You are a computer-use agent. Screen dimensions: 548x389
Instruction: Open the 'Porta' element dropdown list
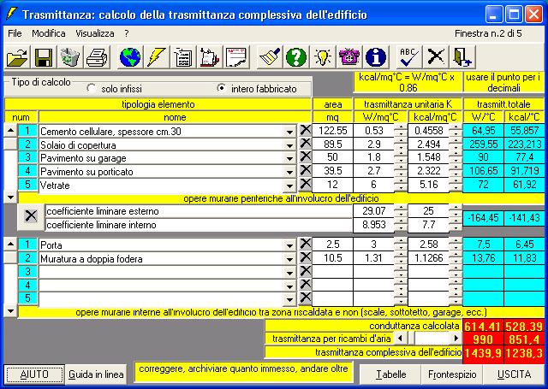[x=289, y=245]
